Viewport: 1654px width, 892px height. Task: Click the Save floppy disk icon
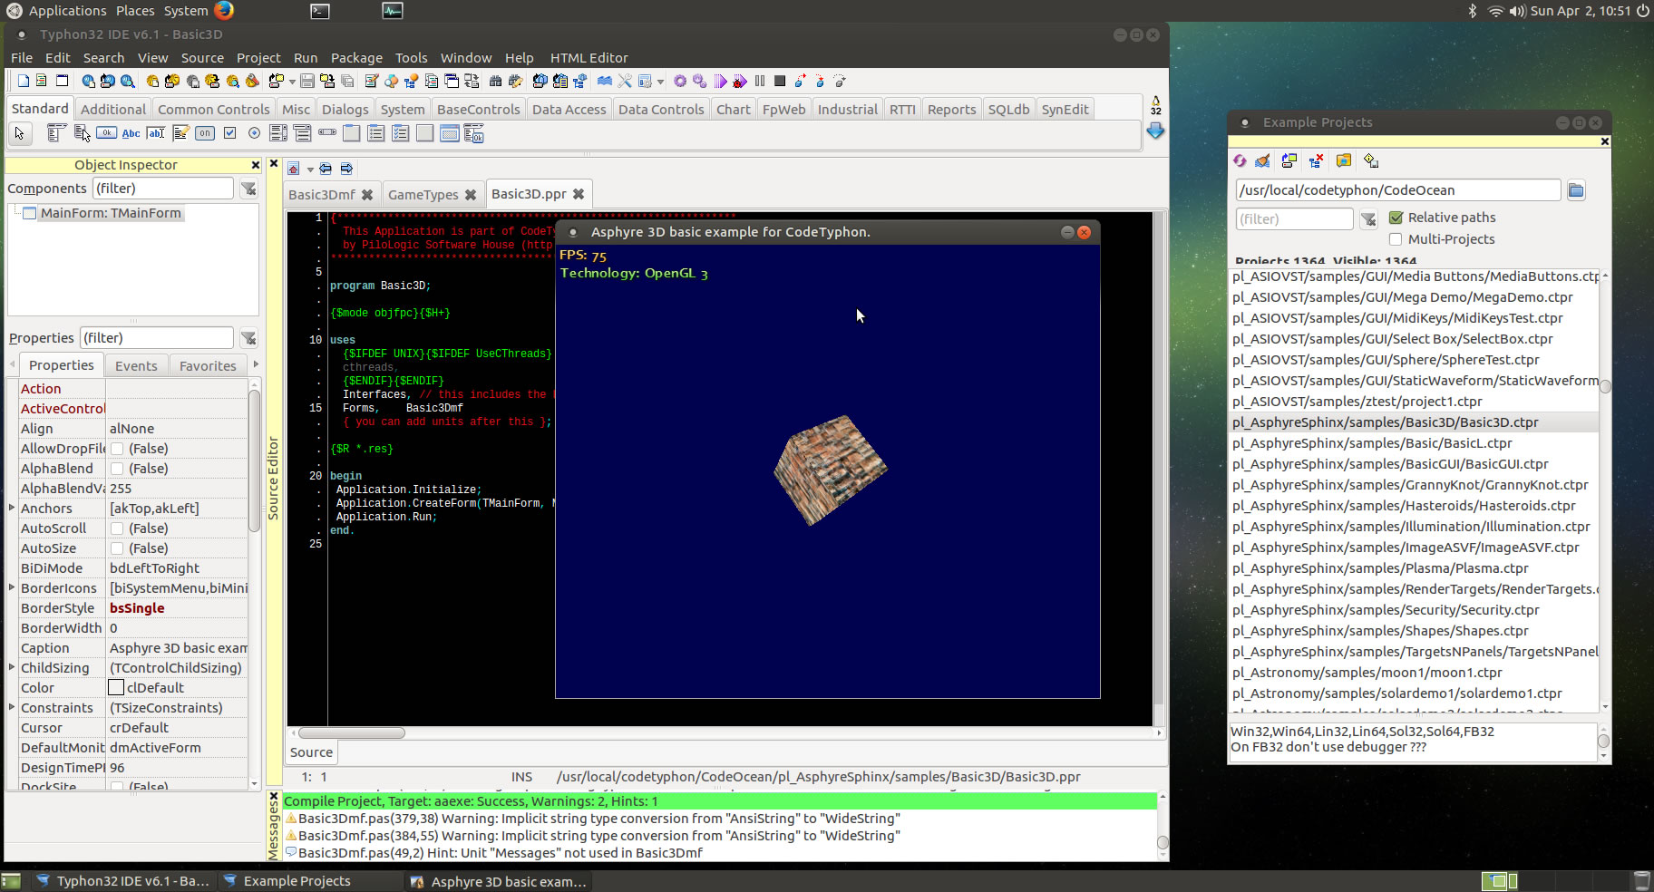[x=307, y=81]
